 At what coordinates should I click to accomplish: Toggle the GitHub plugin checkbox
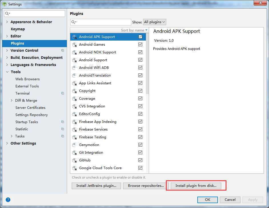[x=140, y=160]
